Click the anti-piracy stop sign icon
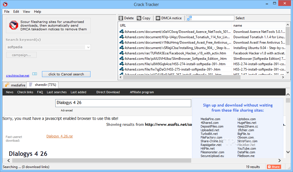293x172 pixels. 13,26
